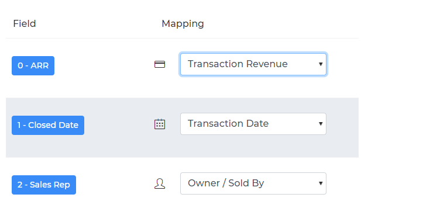Open the Transaction Revenue mapping dropdown
The width and height of the screenshot is (423, 215).
point(253,64)
